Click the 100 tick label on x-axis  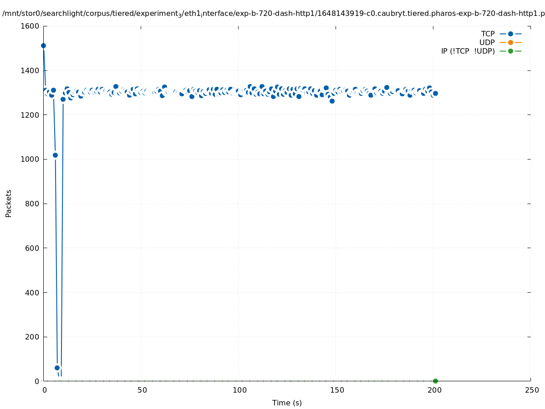pos(239,390)
